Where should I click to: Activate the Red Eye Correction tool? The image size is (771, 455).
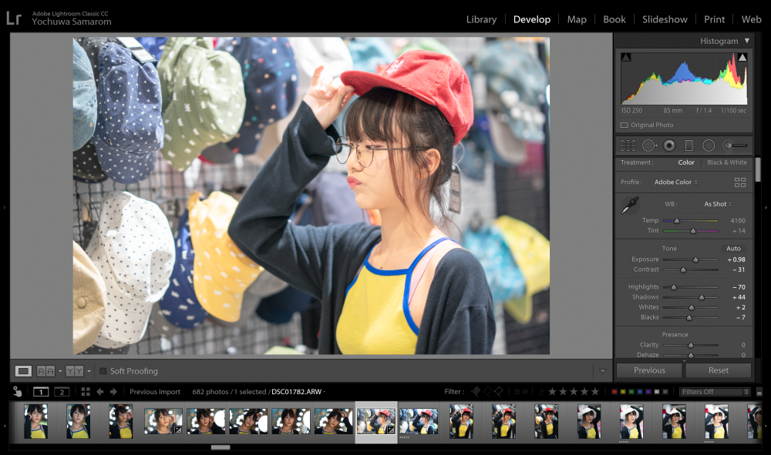[669, 146]
